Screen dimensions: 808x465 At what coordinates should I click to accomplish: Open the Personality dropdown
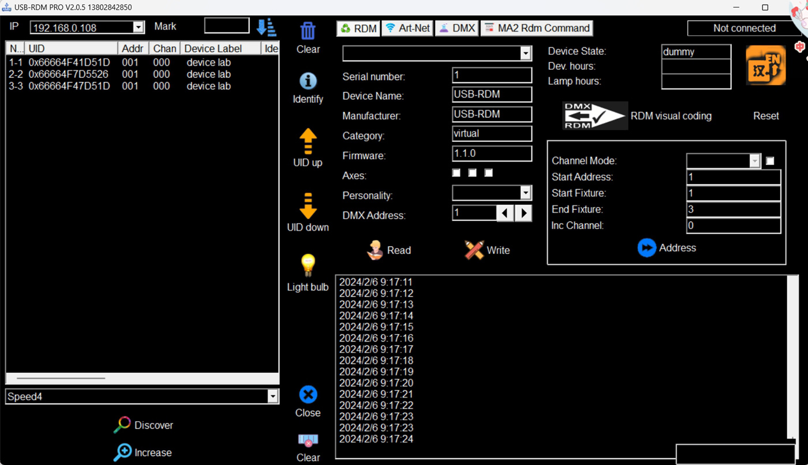click(x=525, y=193)
